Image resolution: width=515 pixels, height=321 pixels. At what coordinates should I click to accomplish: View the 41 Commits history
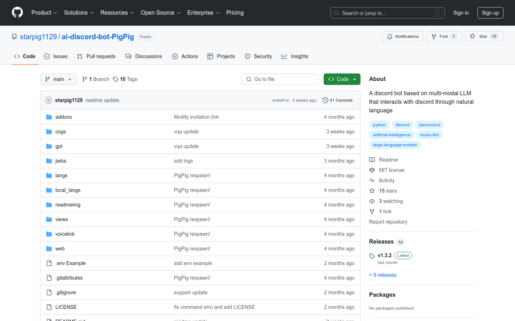[338, 100]
